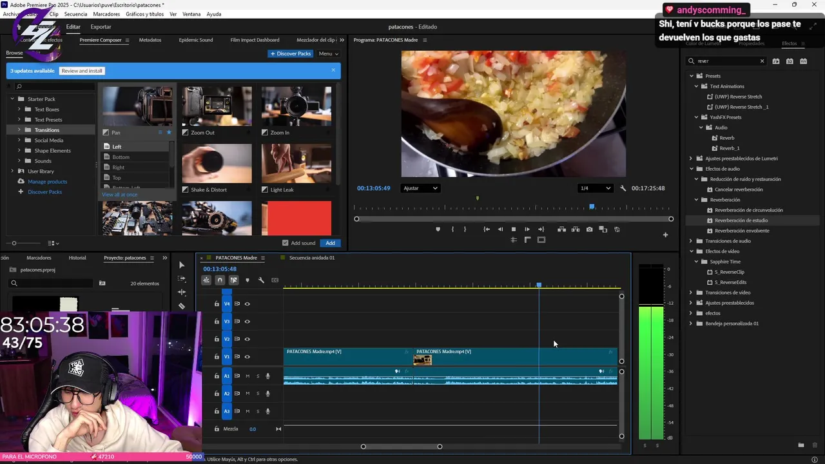This screenshot has height=464, width=825.
Task: Export frame with camera icon
Action: [x=589, y=229]
